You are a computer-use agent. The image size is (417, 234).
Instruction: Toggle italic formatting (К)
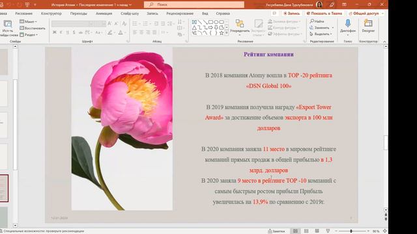click(x=61, y=32)
